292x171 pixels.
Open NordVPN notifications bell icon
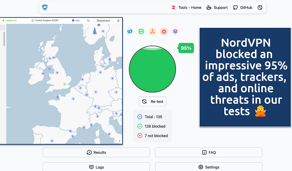[118, 21]
